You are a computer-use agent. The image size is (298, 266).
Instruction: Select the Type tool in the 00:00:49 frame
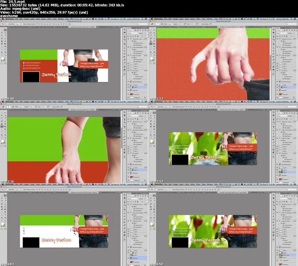(5, 49)
